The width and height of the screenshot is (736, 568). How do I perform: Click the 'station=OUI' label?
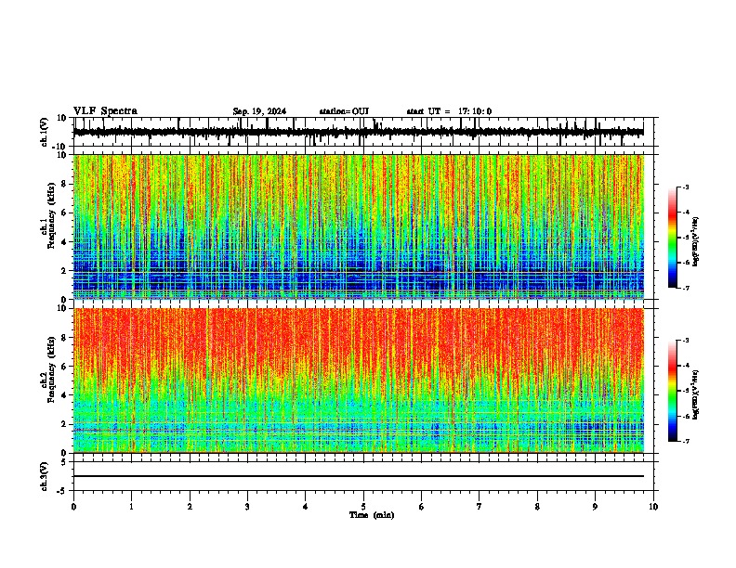tap(344, 111)
